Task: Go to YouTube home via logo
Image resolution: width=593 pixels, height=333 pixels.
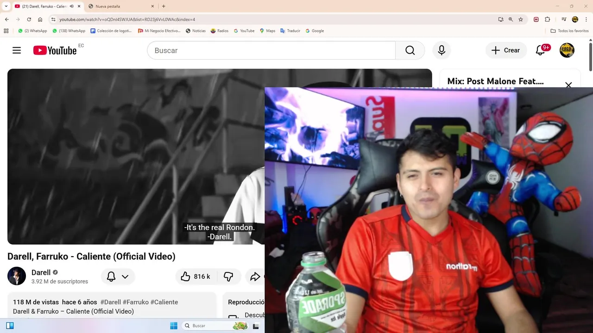Action: click(55, 50)
